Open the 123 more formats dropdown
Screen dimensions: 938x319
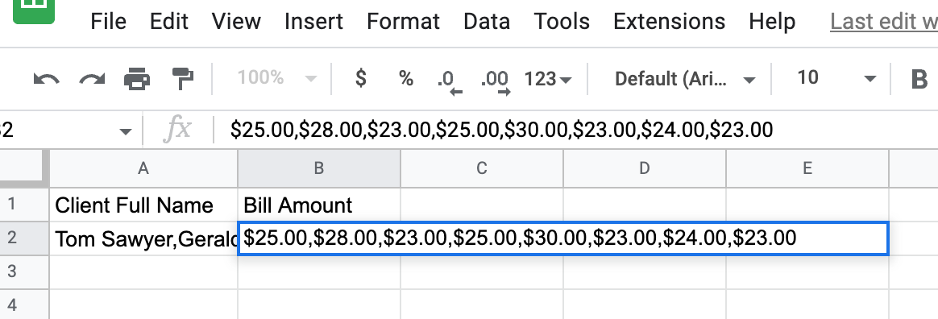[x=547, y=78]
